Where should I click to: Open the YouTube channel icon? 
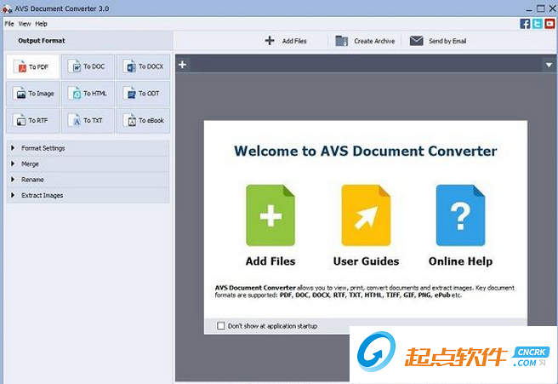point(549,24)
